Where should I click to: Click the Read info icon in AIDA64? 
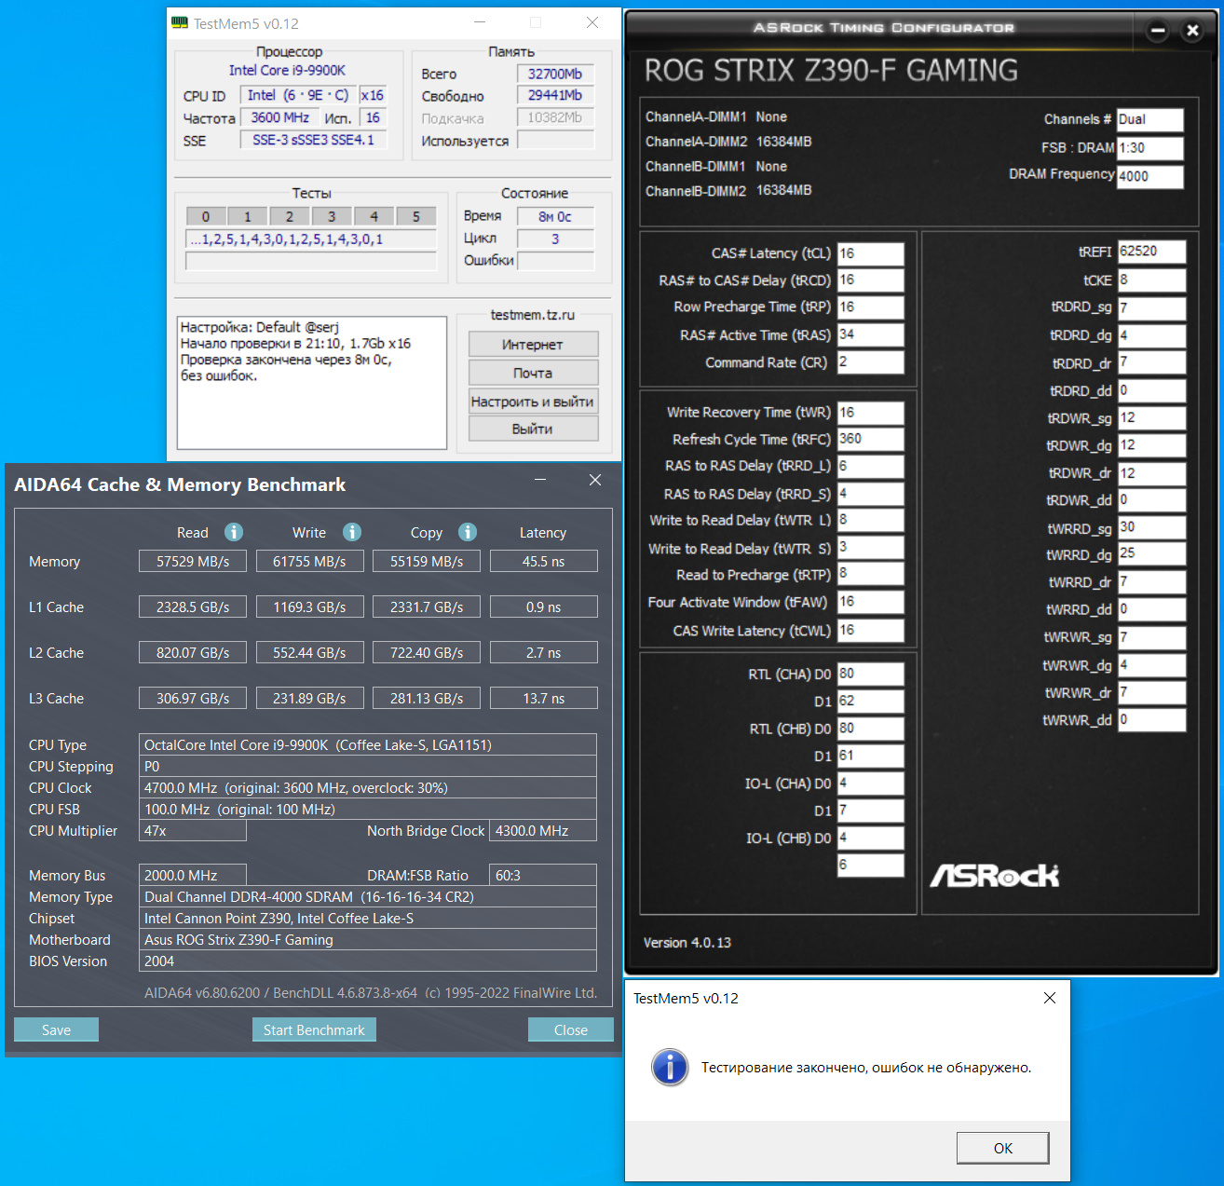(234, 532)
